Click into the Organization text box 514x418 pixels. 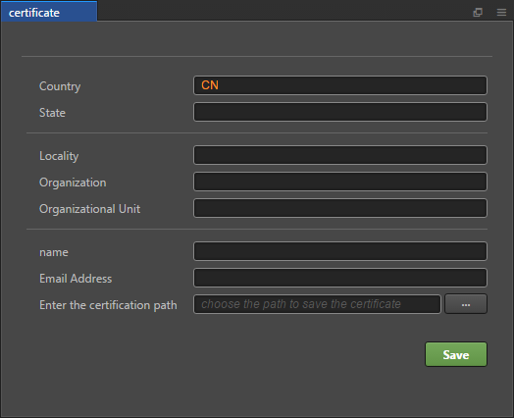tap(340, 182)
